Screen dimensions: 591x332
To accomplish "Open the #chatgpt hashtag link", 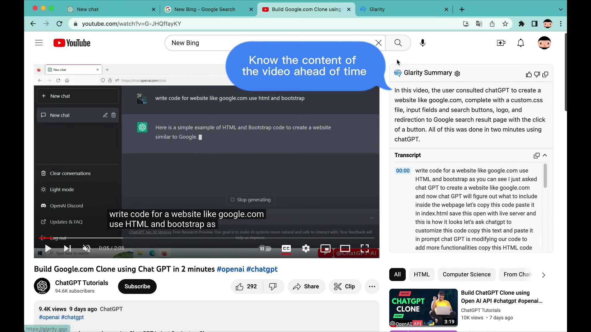I will (x=73, y=317).
